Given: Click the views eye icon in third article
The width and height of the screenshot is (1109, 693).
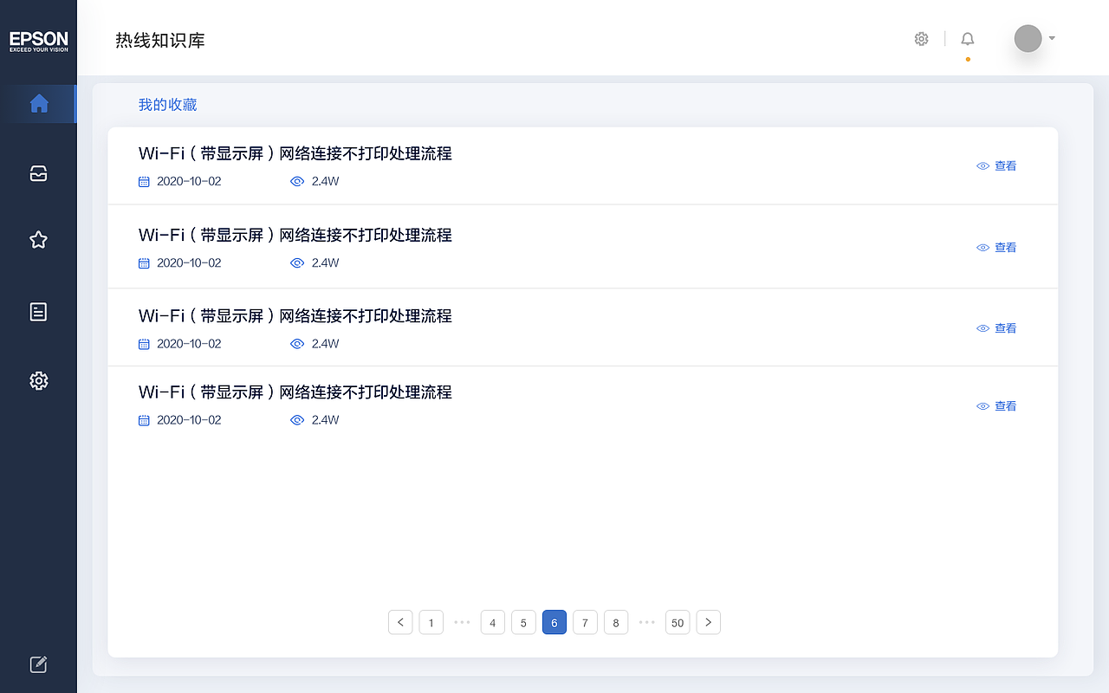Looking at the screenshot, I should click(297, 344).
